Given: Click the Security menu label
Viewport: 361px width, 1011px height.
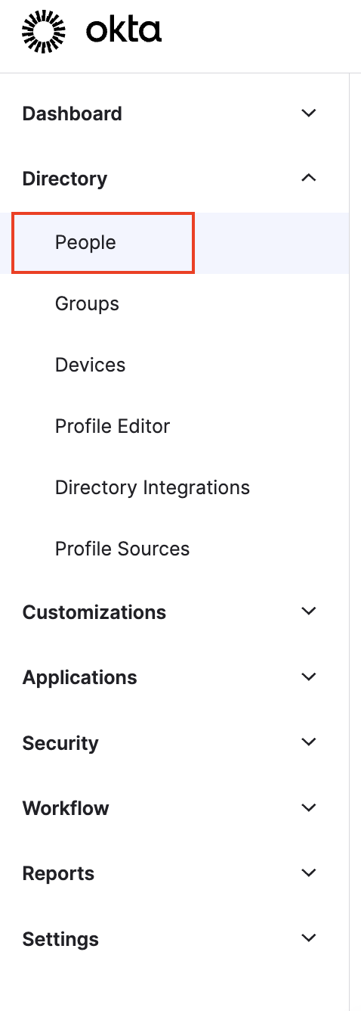Looking at the screenshot, I should pyautogui.click(x=60, y=743).
